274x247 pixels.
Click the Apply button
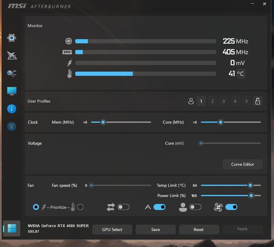pyautogui.click(x=243, y=229)
